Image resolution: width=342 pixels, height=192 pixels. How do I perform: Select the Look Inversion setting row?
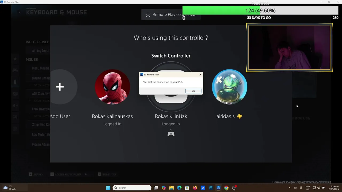coord(38,109)
